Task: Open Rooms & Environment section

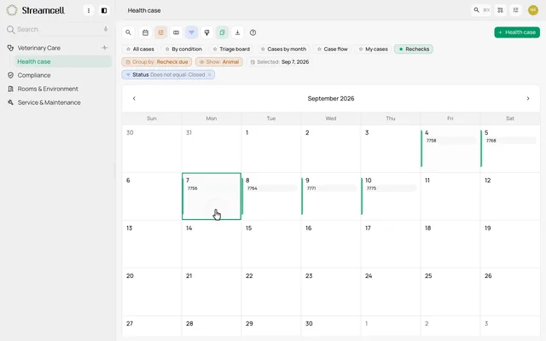Action: [48, 89]
